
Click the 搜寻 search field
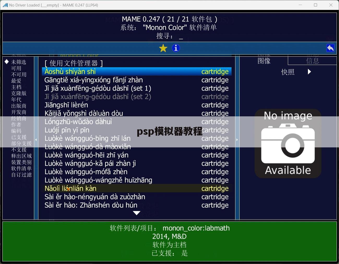[170, 36]
